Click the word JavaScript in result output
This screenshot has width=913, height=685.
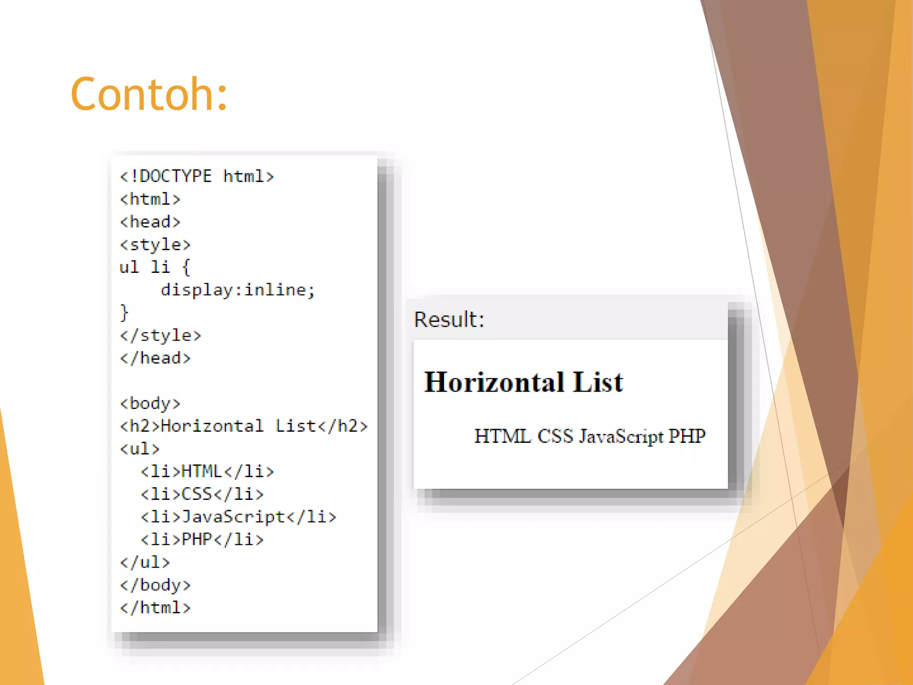coord(621,436)
